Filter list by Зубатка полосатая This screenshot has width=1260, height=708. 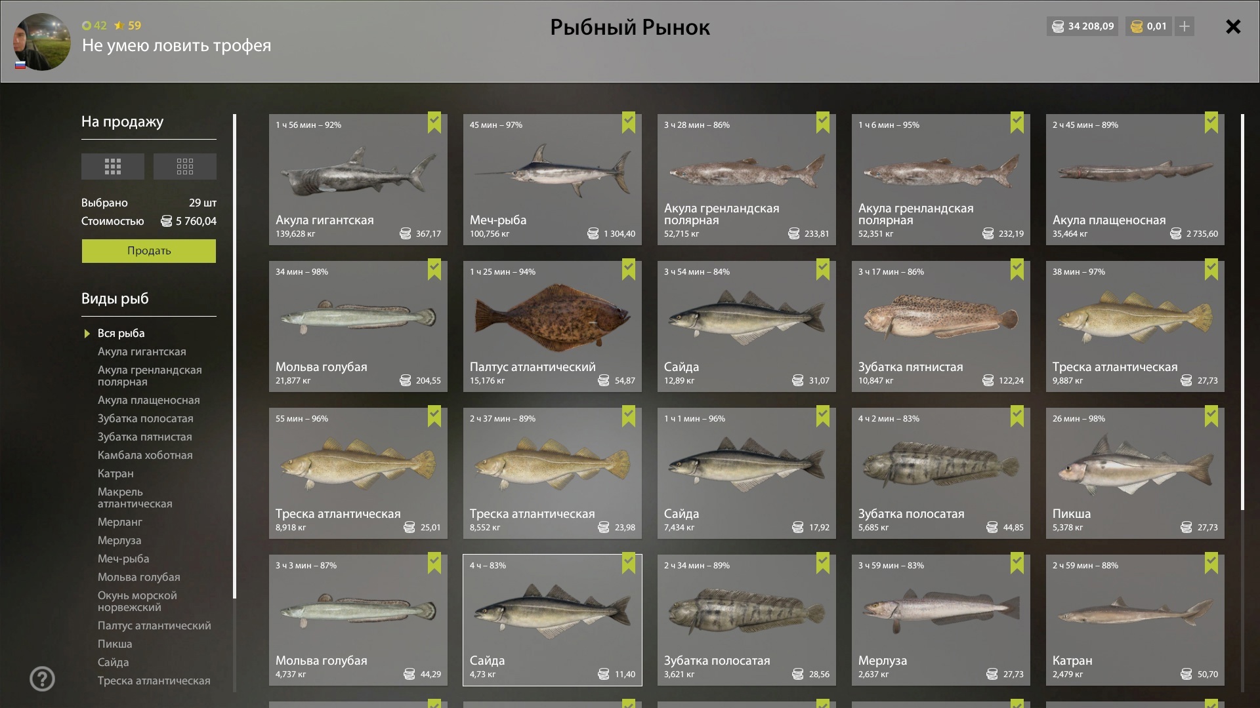pyautogui.click(x=146, y=418)
